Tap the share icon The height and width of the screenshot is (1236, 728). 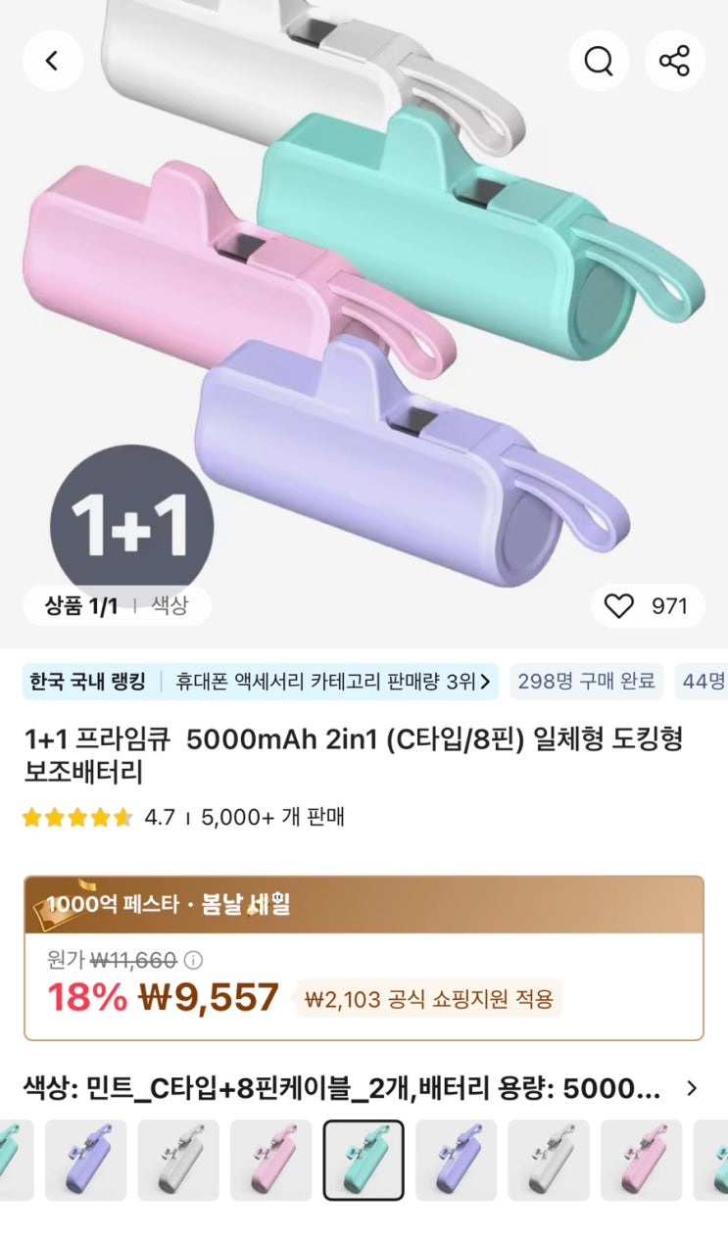(674, 61)
